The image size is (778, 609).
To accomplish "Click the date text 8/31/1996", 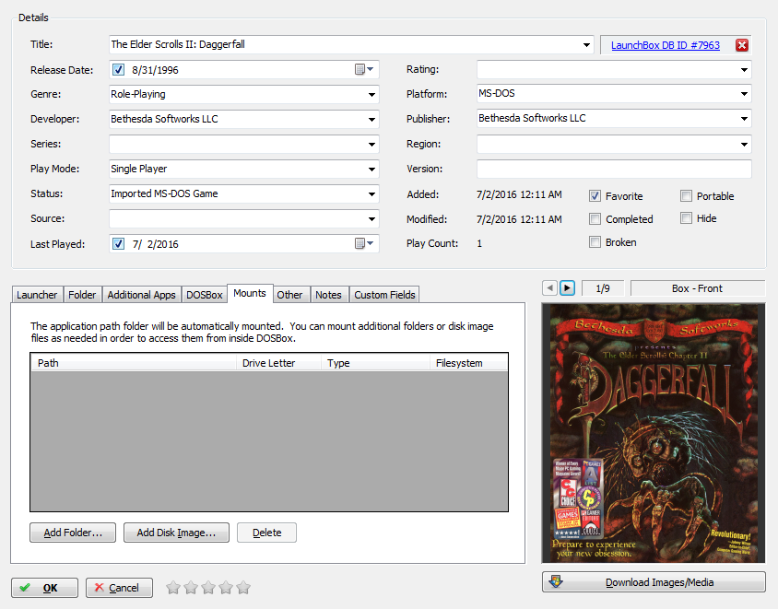I will tap(155, 70).
